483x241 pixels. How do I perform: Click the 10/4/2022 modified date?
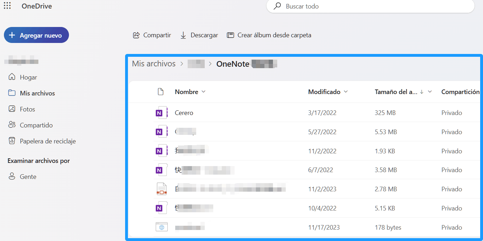click(x=322, y=208)
